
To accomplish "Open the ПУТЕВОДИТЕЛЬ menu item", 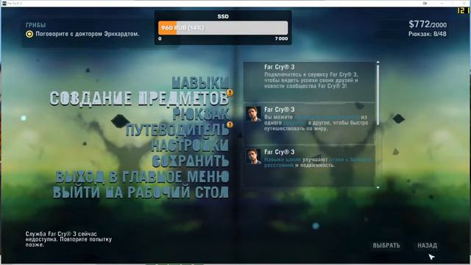I will 177,130.
